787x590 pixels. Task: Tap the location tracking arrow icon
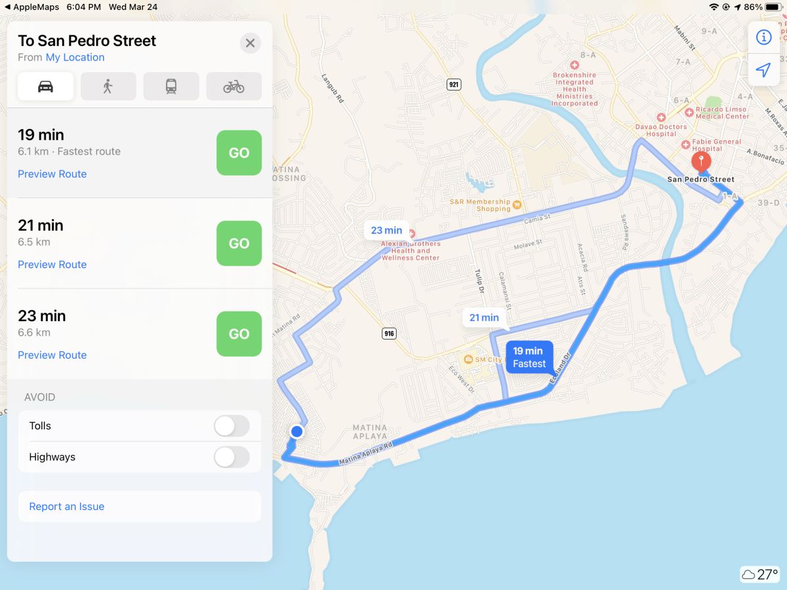click(763, 70)
